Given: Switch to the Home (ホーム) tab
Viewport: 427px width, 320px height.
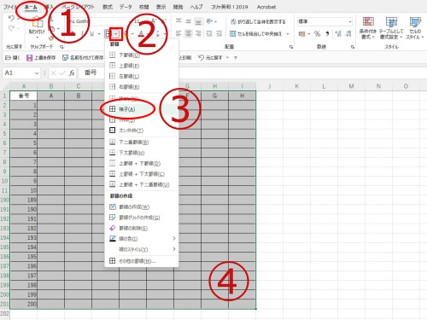Looking at the screenshot, I should pyautogui.click(x=31, y=7).
